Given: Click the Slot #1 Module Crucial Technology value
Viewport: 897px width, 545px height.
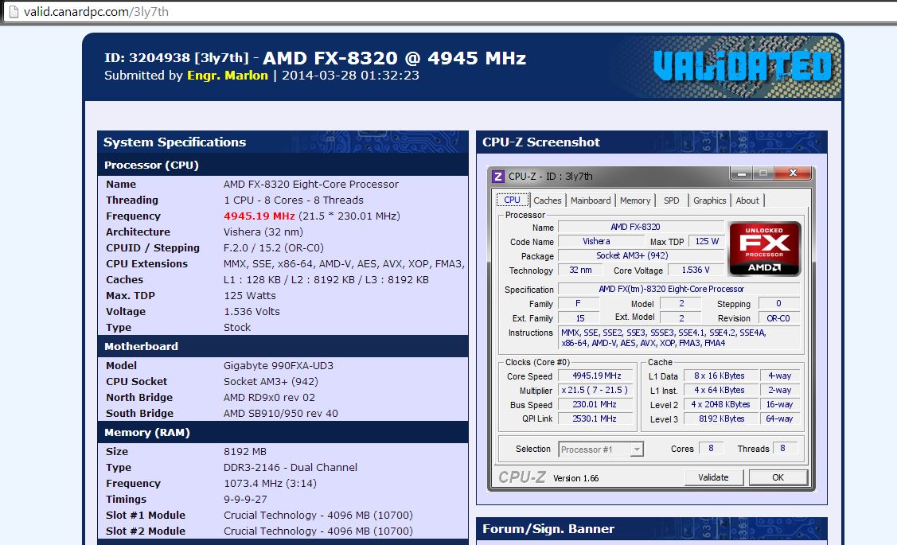Looking at the screenshot, I should [318, 516].
